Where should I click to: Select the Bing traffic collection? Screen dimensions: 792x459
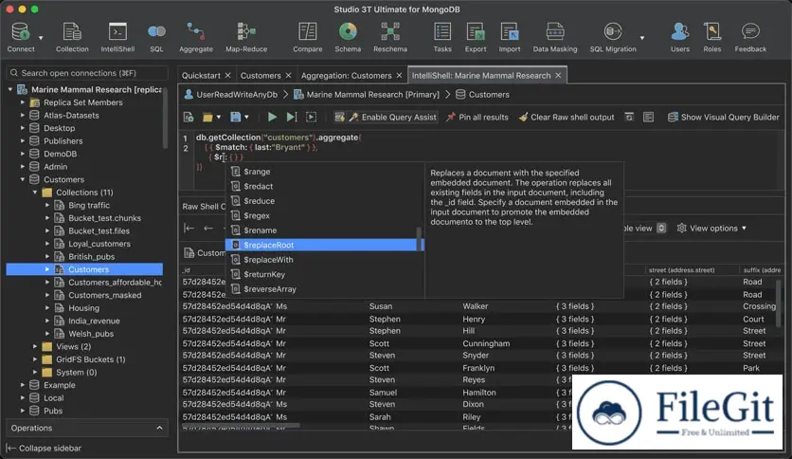89,205
